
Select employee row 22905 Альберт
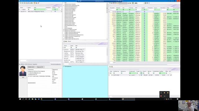[x=144, y=15]
